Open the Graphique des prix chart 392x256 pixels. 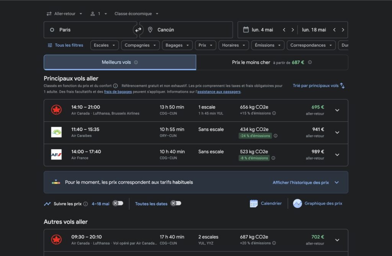[x=318, y=204]
